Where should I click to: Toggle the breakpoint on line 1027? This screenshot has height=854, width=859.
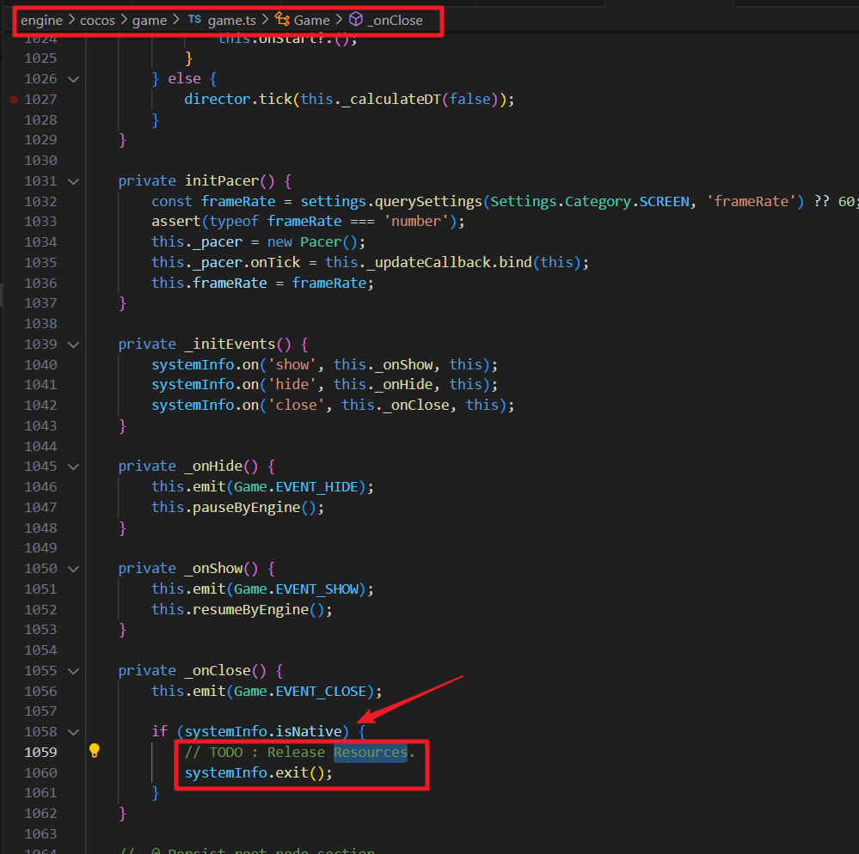[x=14, y=99]
